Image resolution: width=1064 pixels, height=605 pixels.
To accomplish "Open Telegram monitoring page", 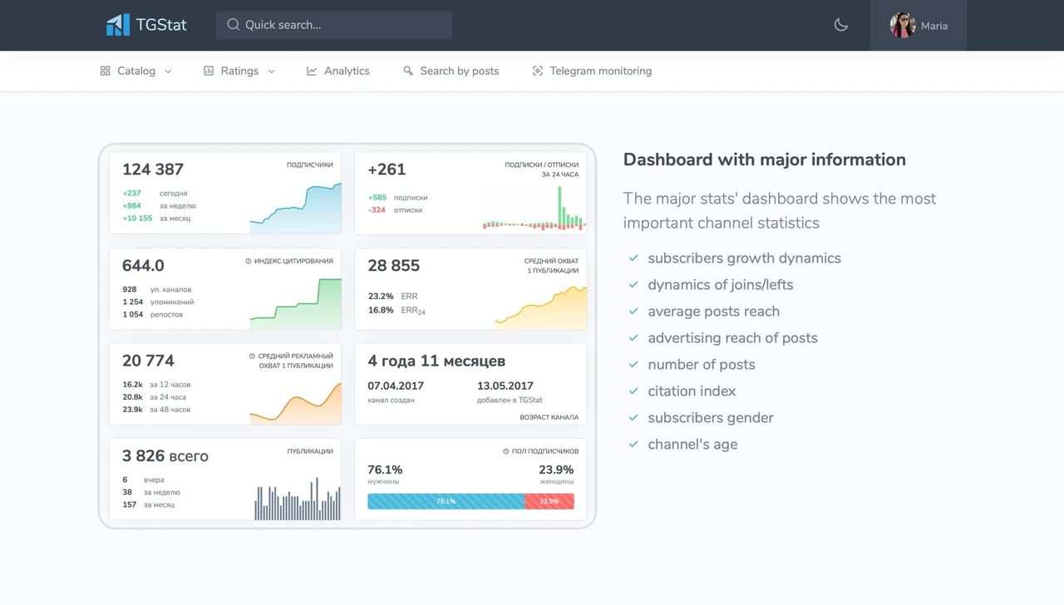I will click(592, 71).
